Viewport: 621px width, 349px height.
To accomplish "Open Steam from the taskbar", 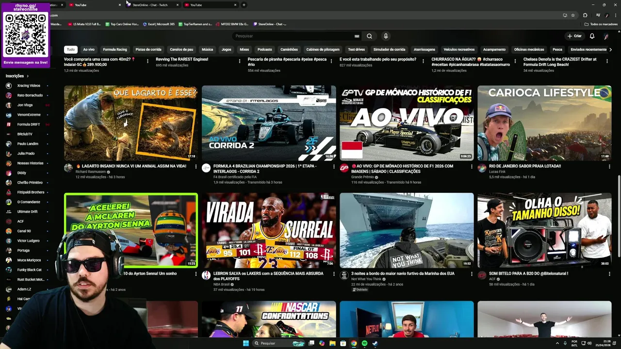I will [375, 343].
